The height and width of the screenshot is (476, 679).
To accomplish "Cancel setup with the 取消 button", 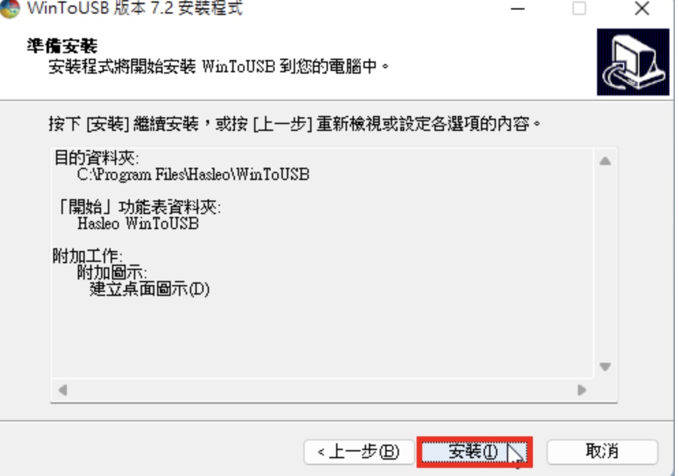I will [x=602, y=451].
